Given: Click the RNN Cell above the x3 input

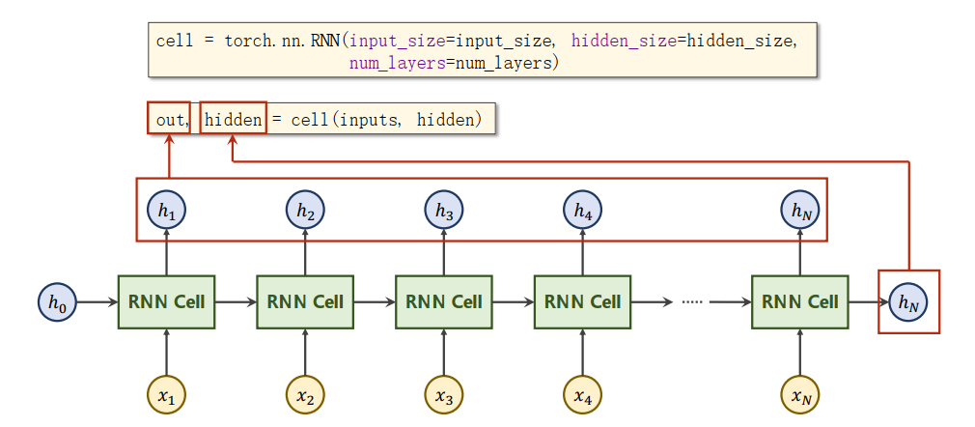Looking at the screenshot, I should pos(444,302).
